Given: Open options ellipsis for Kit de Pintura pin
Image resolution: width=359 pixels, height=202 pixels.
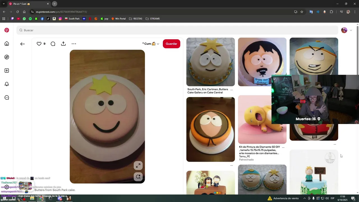Looking at the screenshot, I should 283,147.
